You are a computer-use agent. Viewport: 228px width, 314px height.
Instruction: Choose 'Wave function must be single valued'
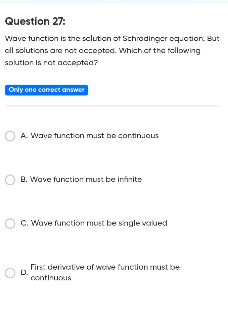pos(99,223)
